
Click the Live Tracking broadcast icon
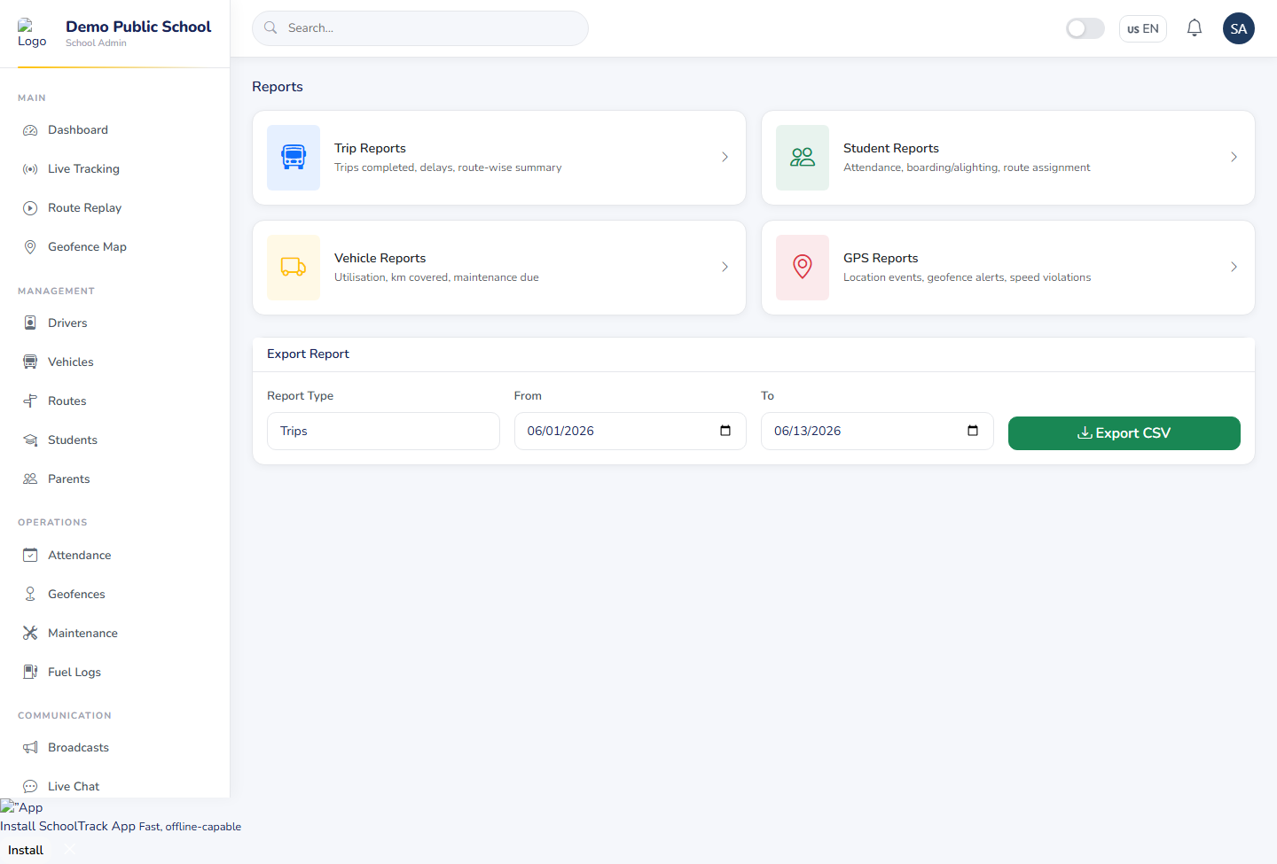tap(30, 169)
